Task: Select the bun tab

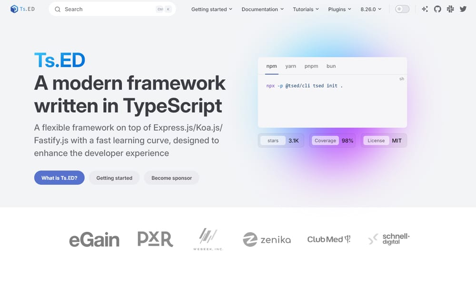Action: (331, 66)
